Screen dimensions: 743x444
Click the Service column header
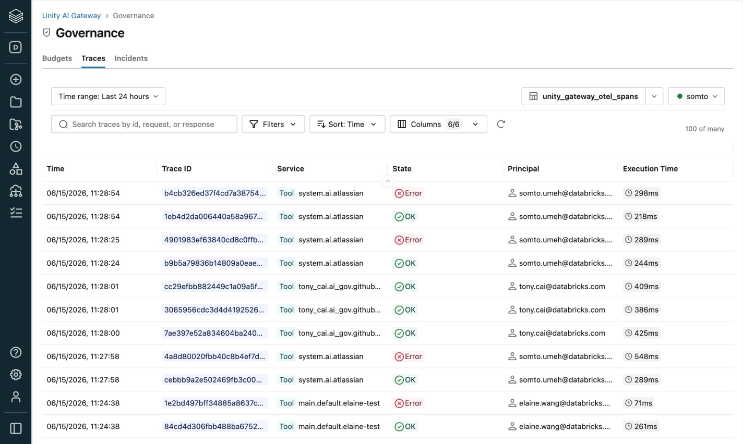coord(291,169)
